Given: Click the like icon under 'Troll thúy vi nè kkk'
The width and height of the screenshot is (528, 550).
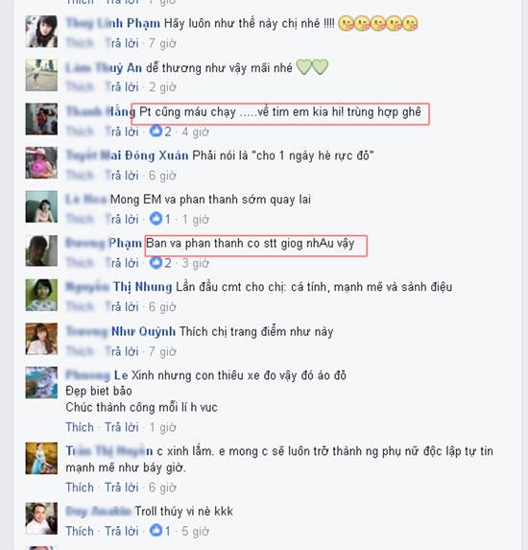Looking at the screenshot, I should coord(156,531).
